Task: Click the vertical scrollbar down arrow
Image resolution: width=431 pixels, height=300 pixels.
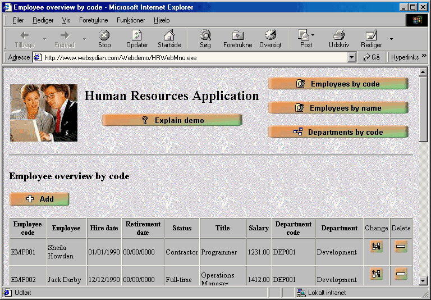Action: tap(423, 280)
